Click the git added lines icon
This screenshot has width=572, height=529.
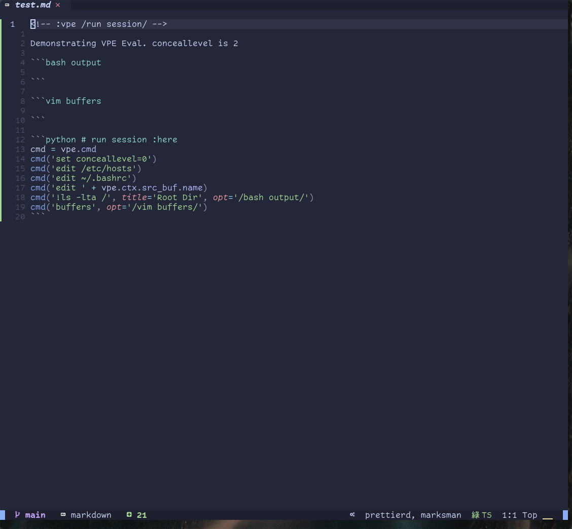pyautogui.click(x=129, y=514)
